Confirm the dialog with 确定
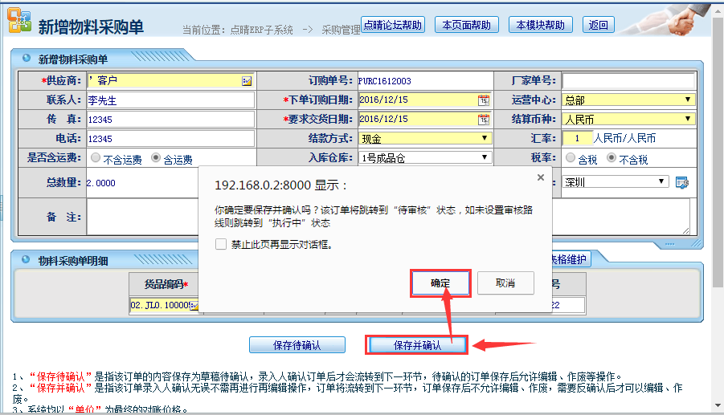 coord(440,283)
